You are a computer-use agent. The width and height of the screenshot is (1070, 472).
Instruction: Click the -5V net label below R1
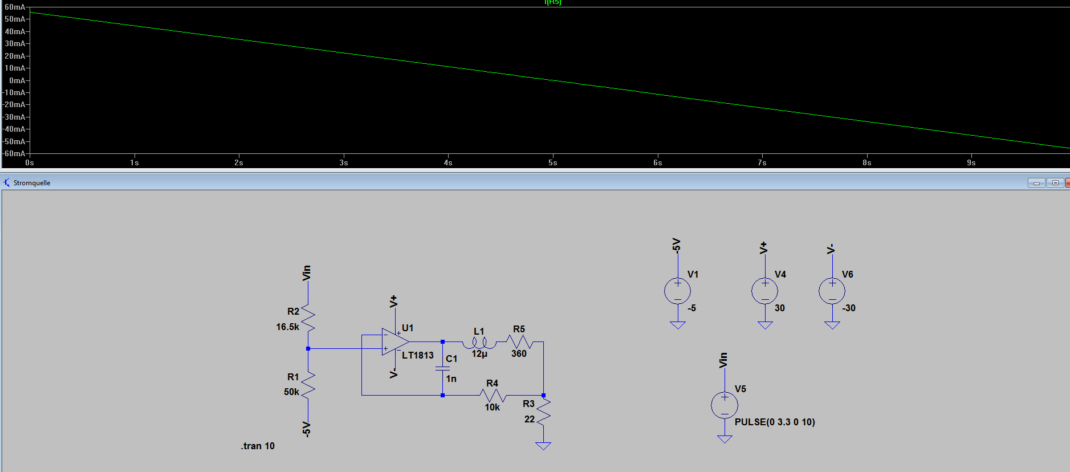307,429
